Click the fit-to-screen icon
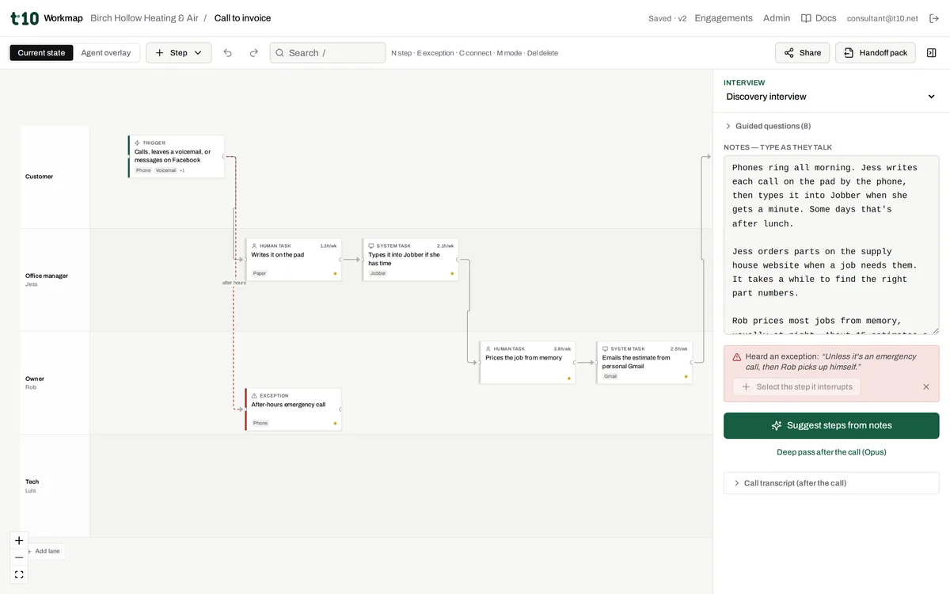The width and height of the screenshot is (950, 594). (x=19, y=574)
